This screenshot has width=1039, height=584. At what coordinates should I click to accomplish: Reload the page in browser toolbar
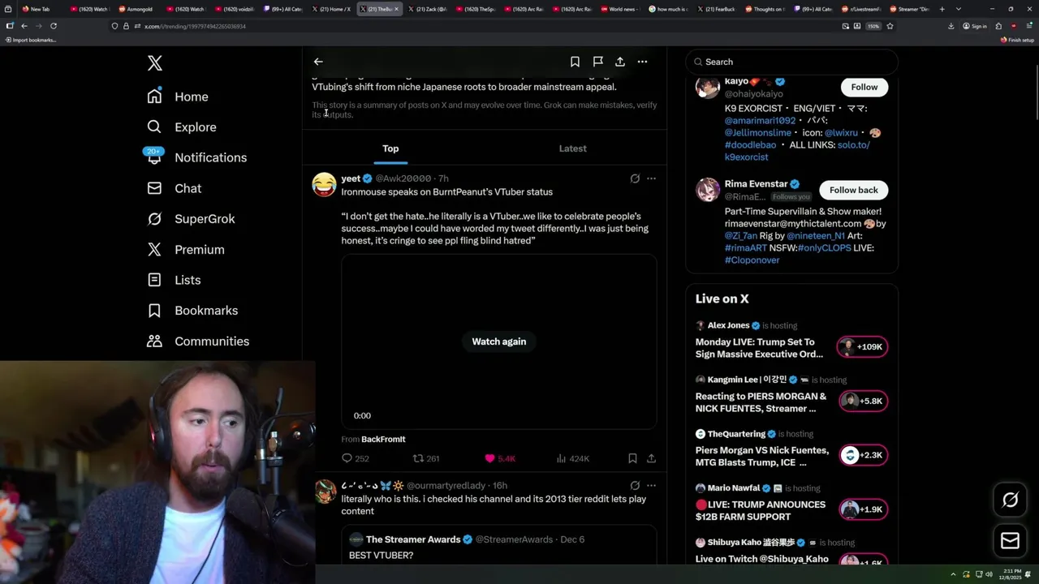[x=54, y=26]
